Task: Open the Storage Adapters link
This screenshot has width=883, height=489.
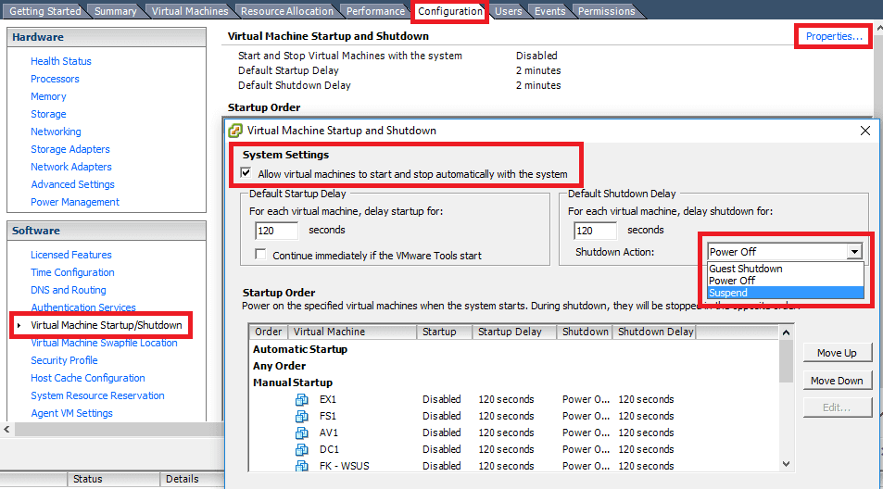Action: pyautogui.click(x=70, y=149)
